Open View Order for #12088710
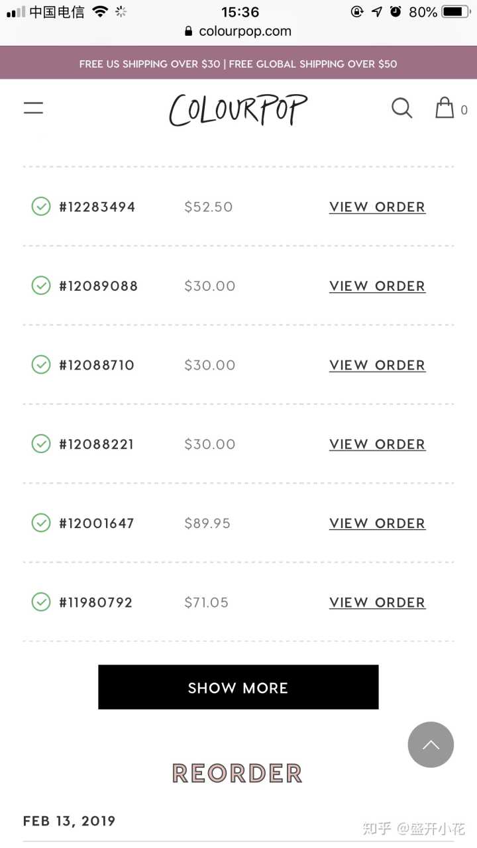Screen dimensions: 477x848 pyautogui.click(x=377, y=365)
